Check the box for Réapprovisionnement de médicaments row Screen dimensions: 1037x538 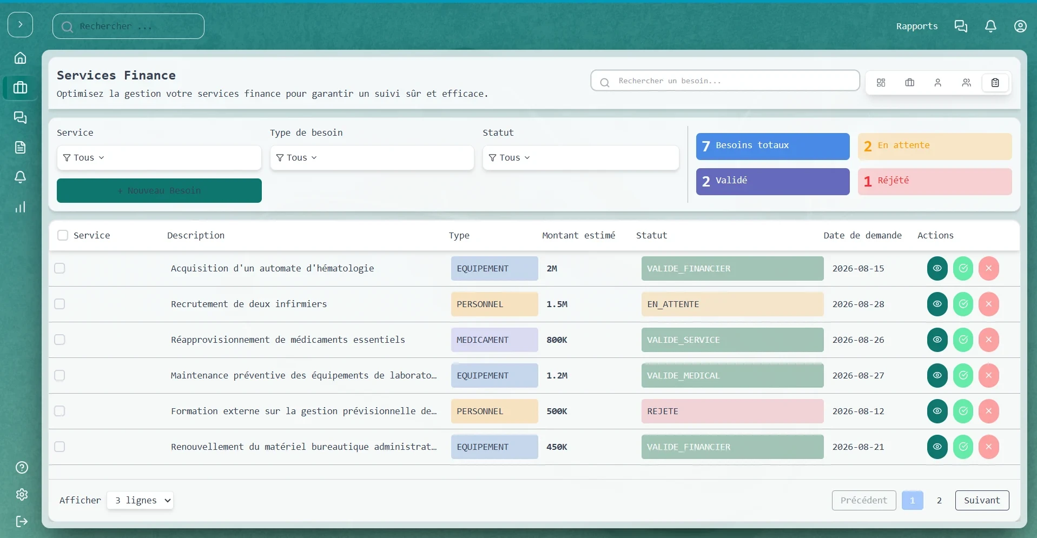[x=60, y=340]
